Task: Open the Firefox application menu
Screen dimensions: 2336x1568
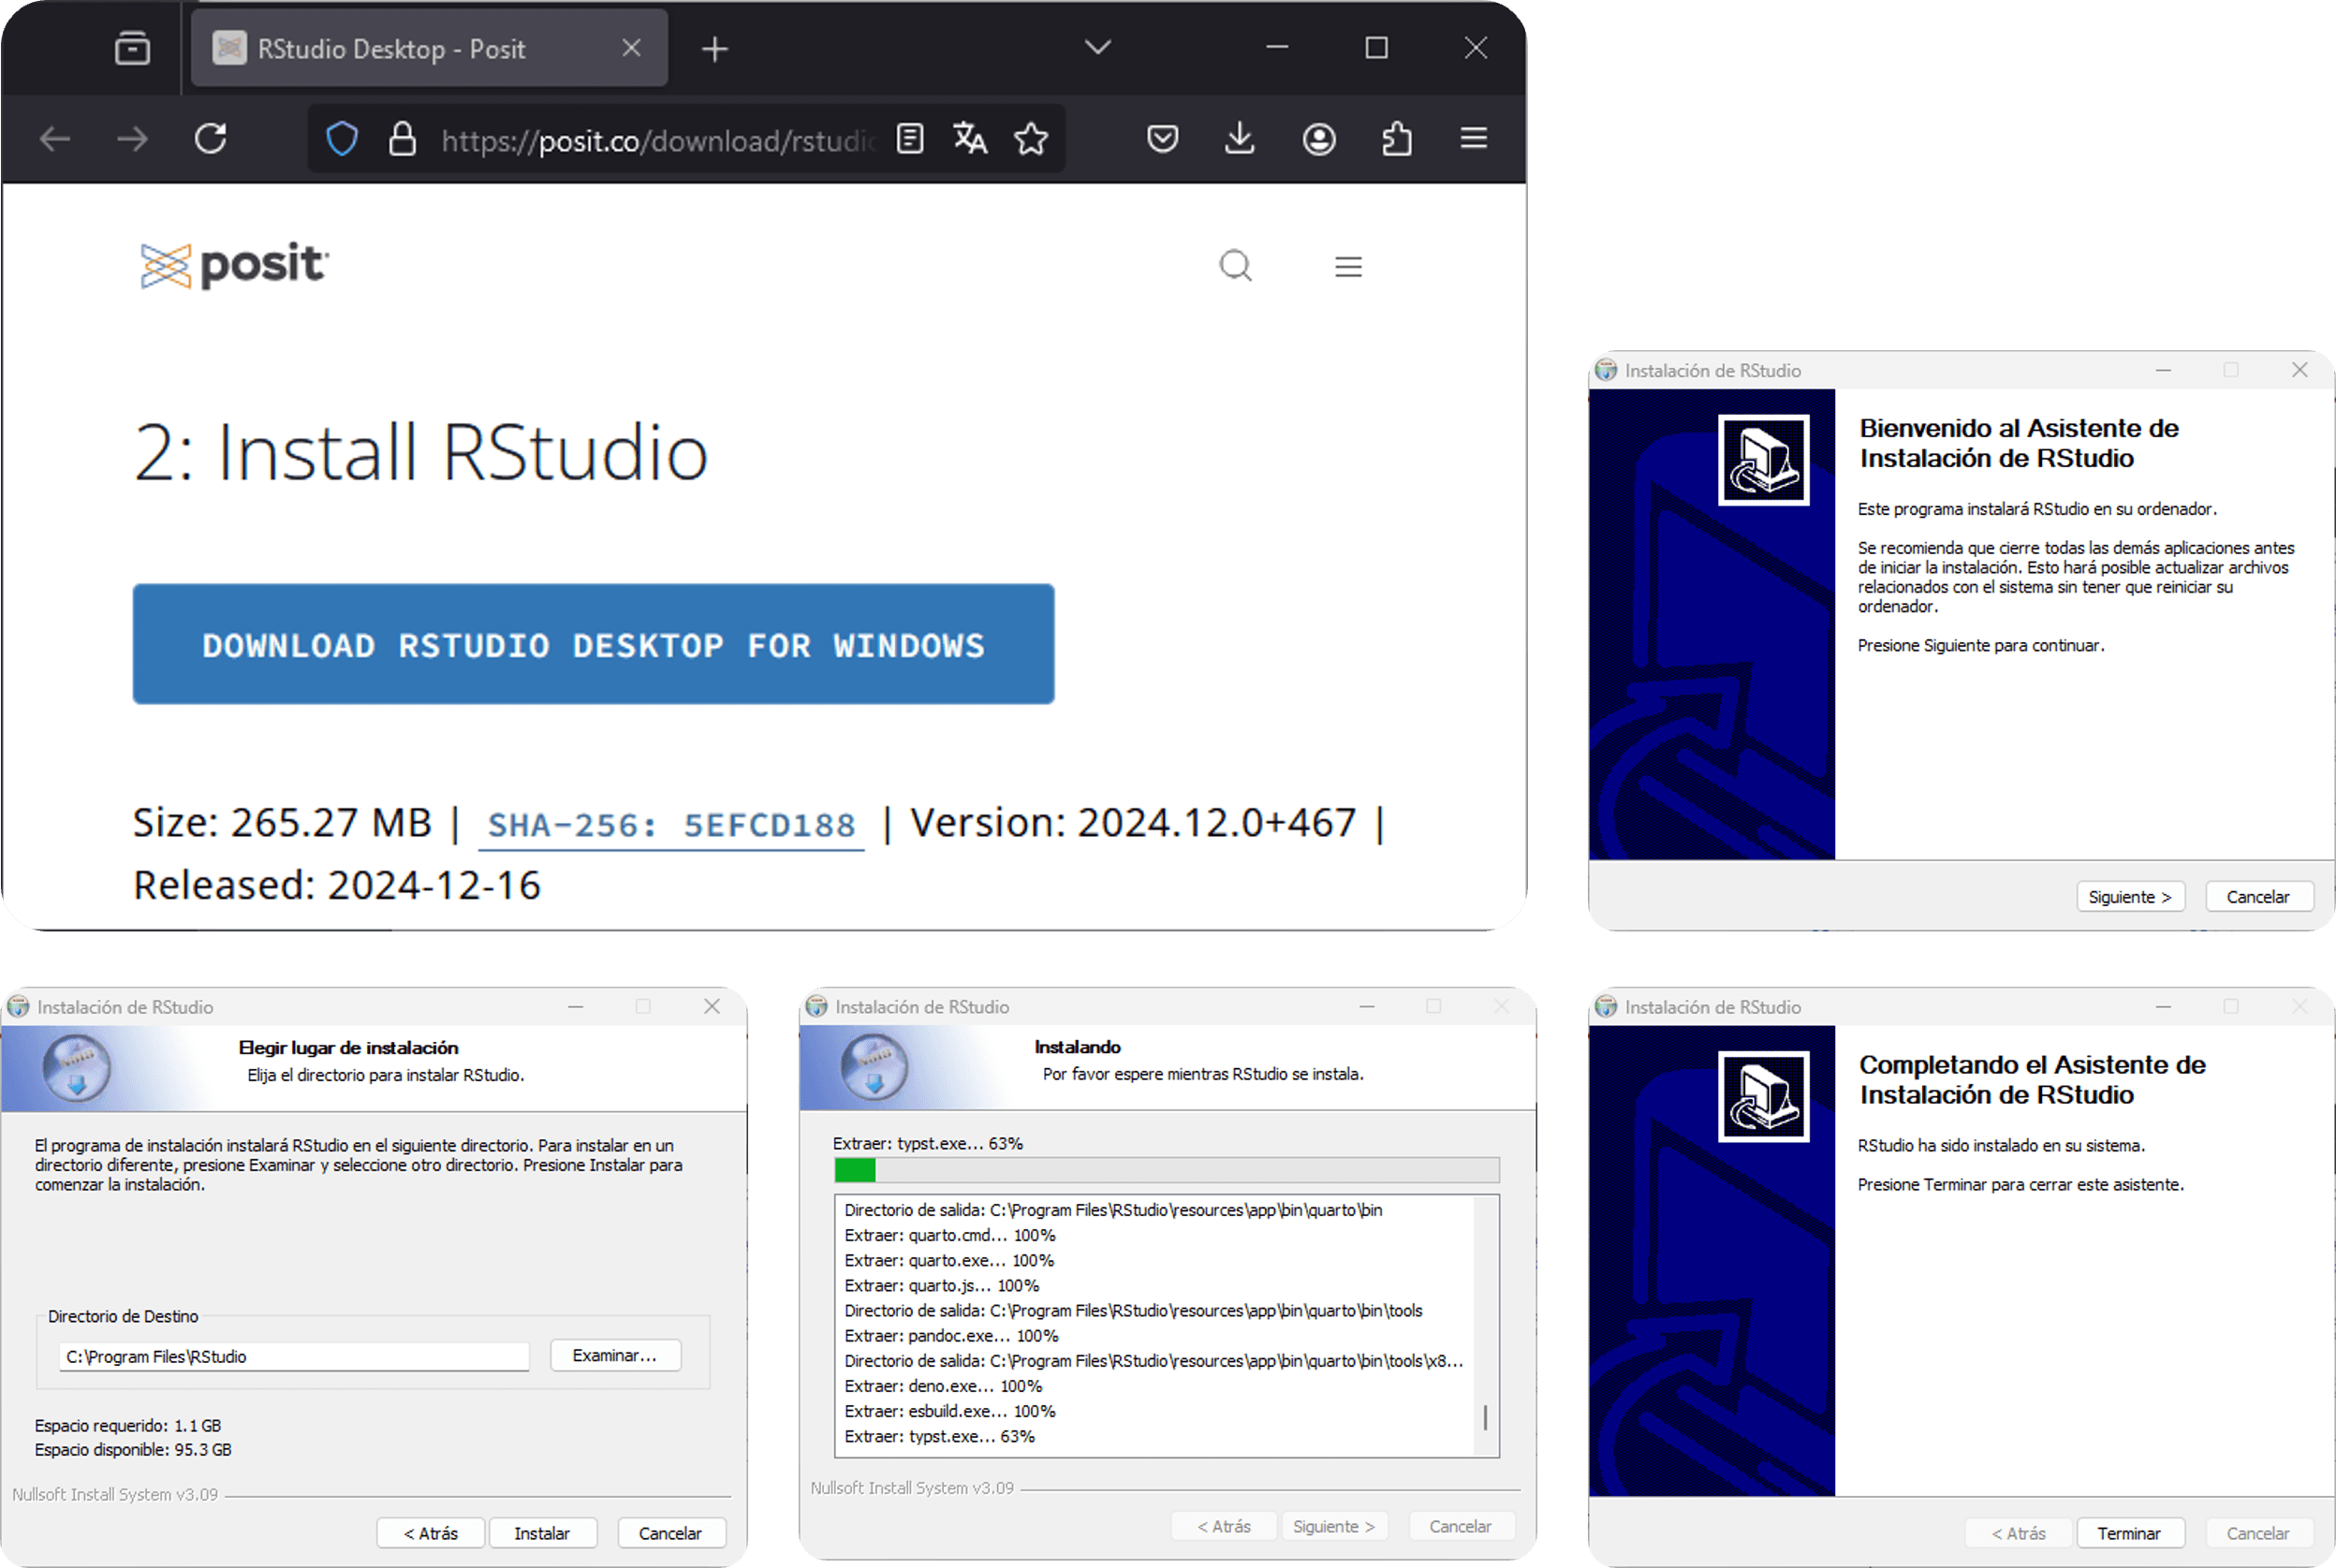Action: 1474,138
